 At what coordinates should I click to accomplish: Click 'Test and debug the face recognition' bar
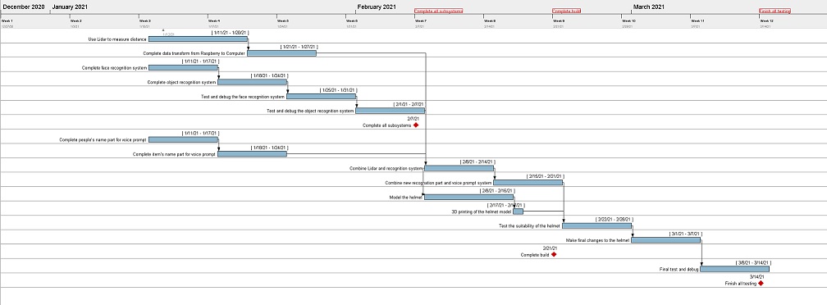point(322,97)
